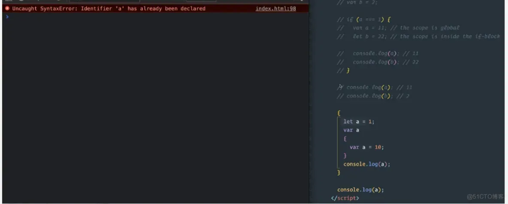Click the 'var a = 10;' code line
The height and width of the screenshot is (204, 508).
367,147
